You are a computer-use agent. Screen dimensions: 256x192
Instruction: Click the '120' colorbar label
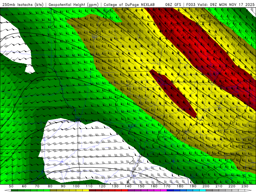click(102, 186)
